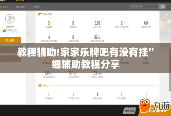171x116 pixels.
Task: Click the headshot kills value 2
Action: coord(122,23)
